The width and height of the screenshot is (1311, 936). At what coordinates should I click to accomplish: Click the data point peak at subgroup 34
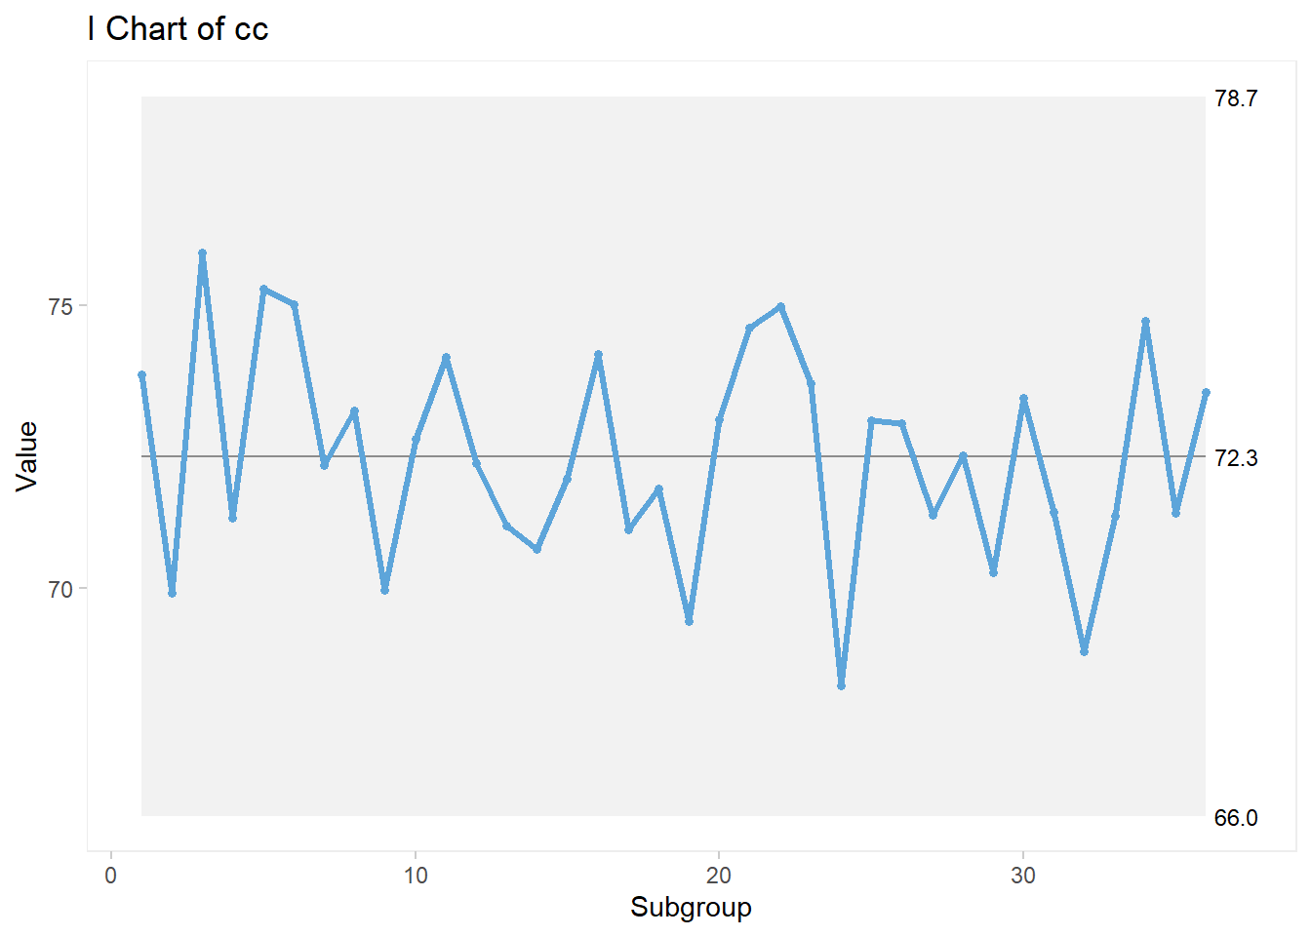(1145, 322)
